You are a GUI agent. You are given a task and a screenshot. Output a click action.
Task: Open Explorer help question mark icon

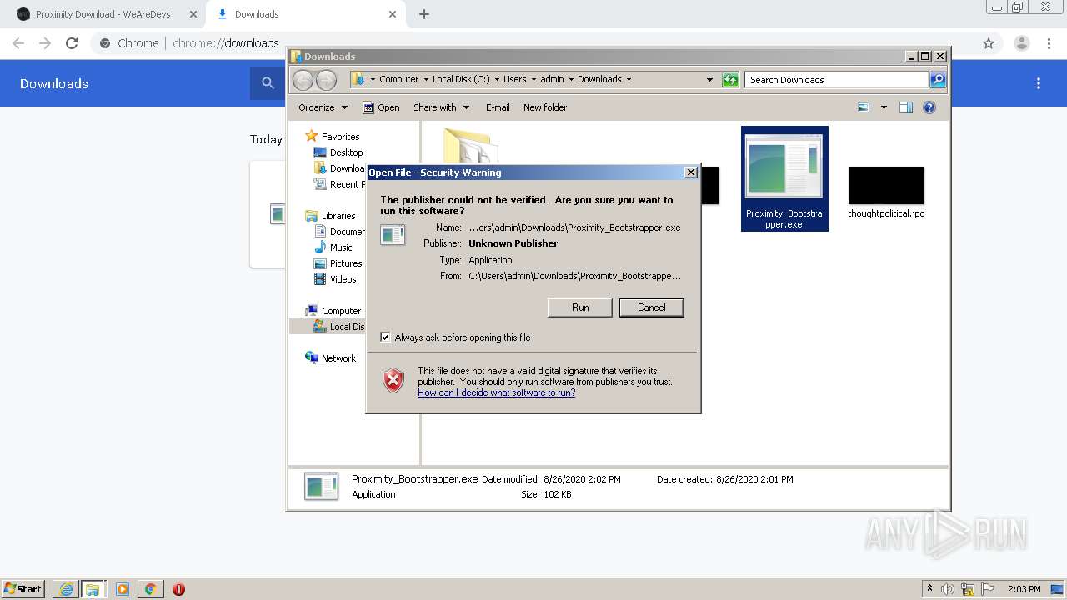(x=929, y=107)
